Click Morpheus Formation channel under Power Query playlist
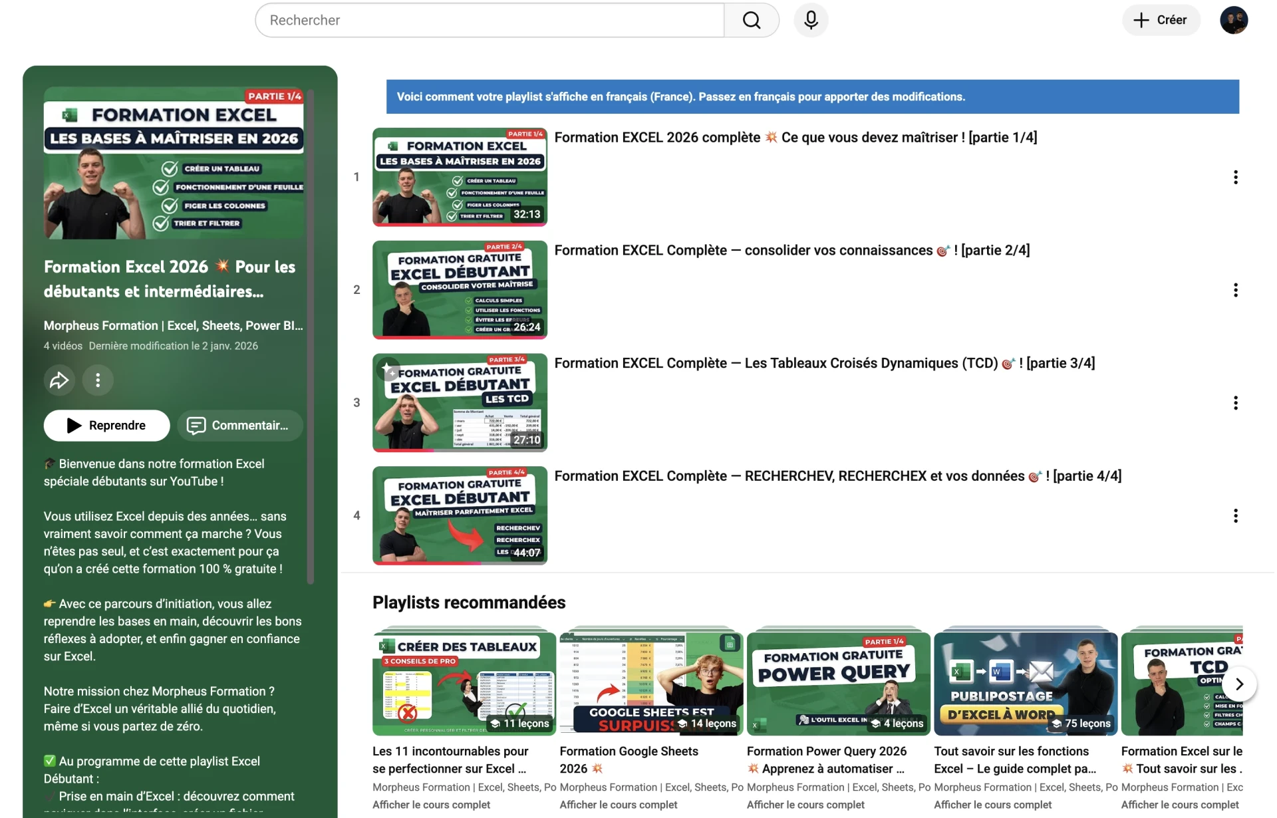 tap(838, 787)
